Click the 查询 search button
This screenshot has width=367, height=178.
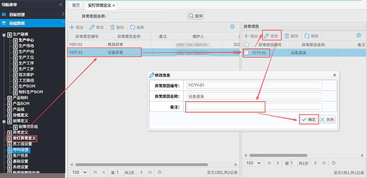196,16
